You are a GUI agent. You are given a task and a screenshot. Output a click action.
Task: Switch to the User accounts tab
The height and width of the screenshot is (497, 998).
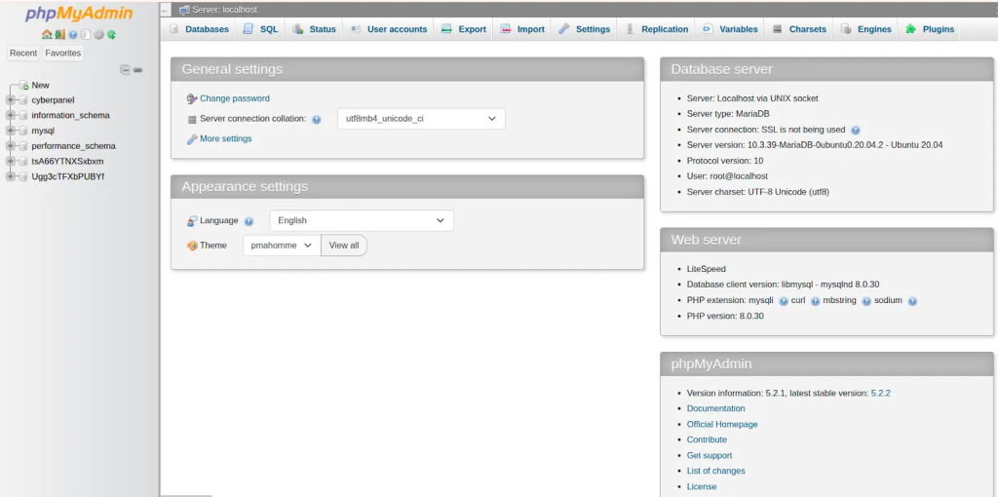389,29
